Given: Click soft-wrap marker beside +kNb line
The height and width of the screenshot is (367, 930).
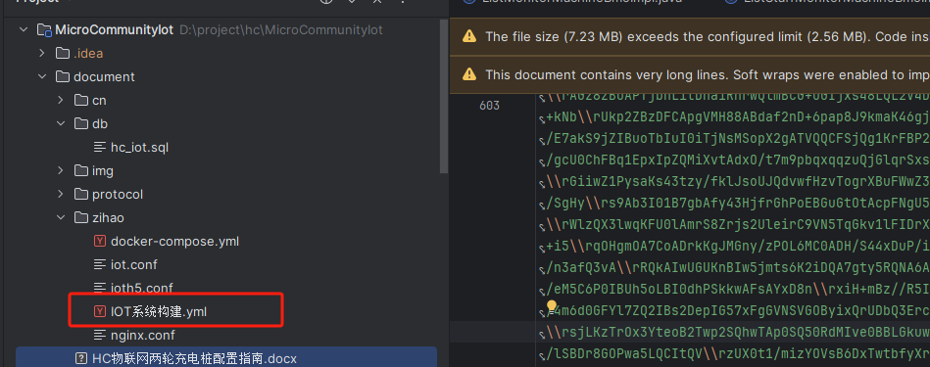Looking at the screenshot, I should coord(542,120).
